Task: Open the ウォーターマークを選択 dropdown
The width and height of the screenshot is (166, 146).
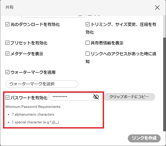Action: pyautogui.click(x=42, y=84)
